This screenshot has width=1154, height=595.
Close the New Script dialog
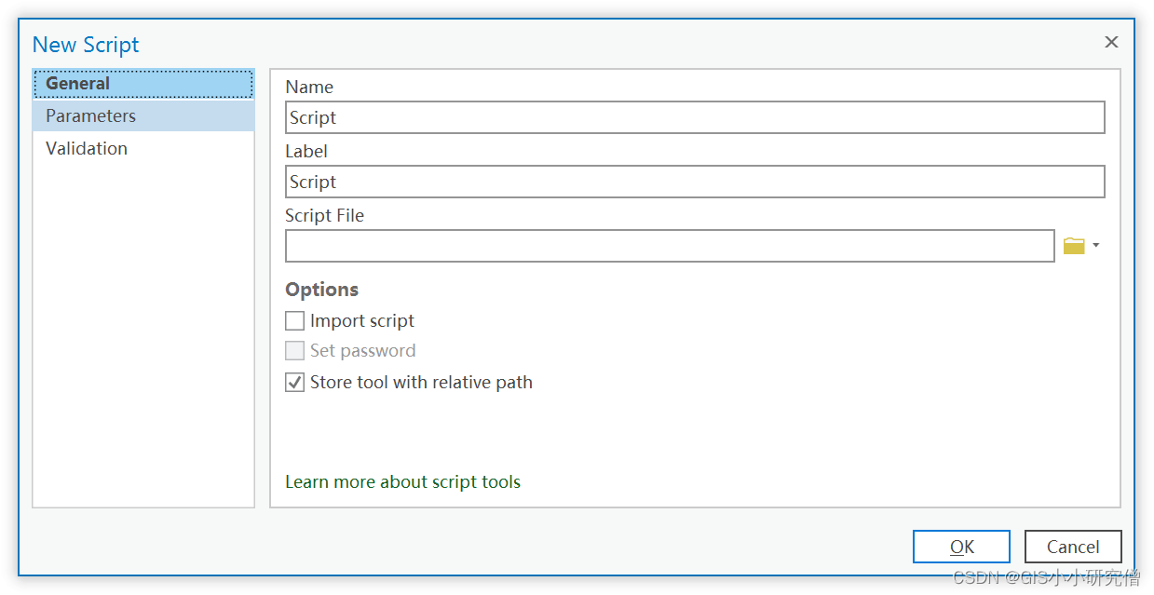1110,42
